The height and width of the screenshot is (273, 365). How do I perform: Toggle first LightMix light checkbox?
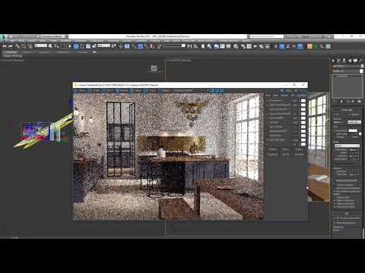[267, 101]
